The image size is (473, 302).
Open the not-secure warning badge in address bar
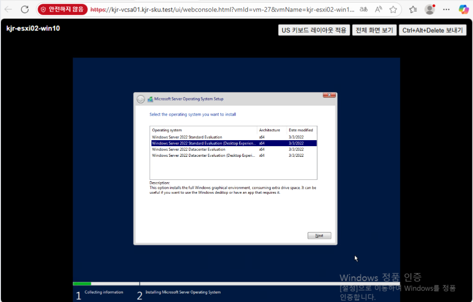(x=62, y=9)
